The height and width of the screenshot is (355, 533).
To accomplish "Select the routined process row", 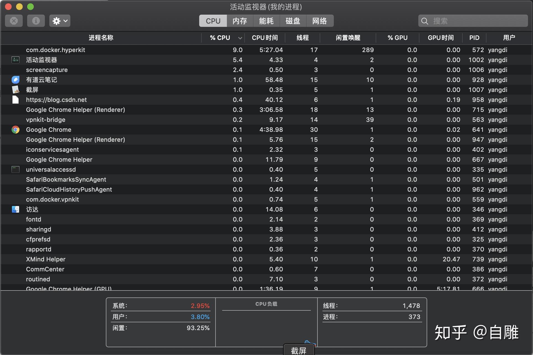I will (266, 279).
